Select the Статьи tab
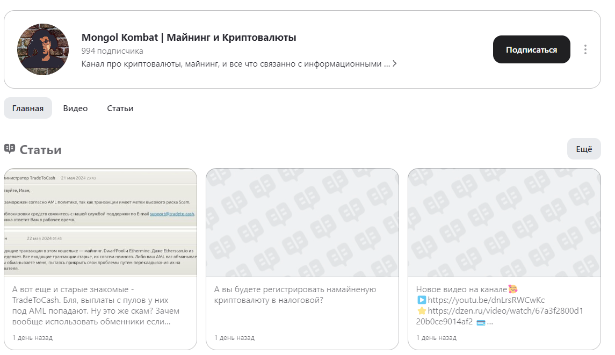The width and height of the screenshot is (615, 355). click(x=120, y=108)
